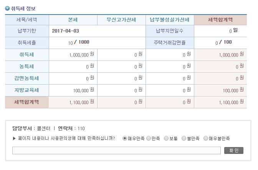Image resolution: width=258 pixels, height=170 pixels.
Task: Click the 본세 column header
Action: [x=73, y=20]
